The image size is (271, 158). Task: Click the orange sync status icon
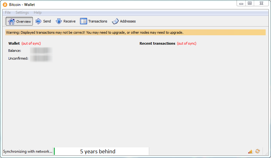(x=258, y=151)
